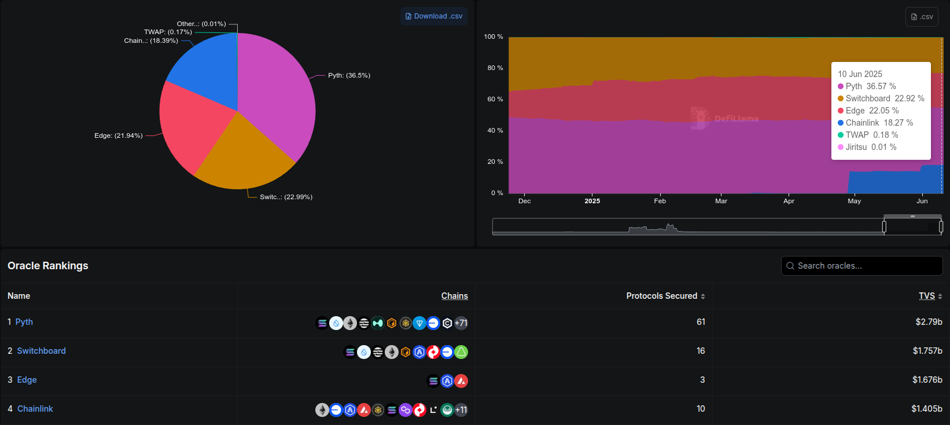This screenshot has width=950, height=425.
Task: Click Switchboard's protocols secured count 16
Action: coord(701,351)
